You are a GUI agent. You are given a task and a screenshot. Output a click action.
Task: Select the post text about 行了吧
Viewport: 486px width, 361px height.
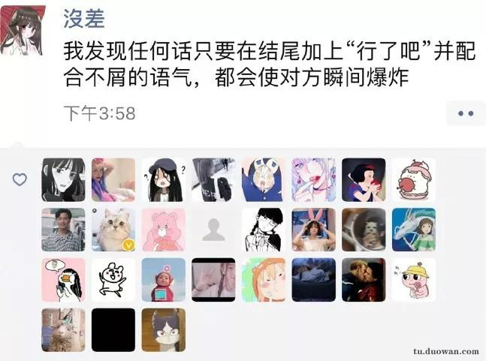(269, 65)
